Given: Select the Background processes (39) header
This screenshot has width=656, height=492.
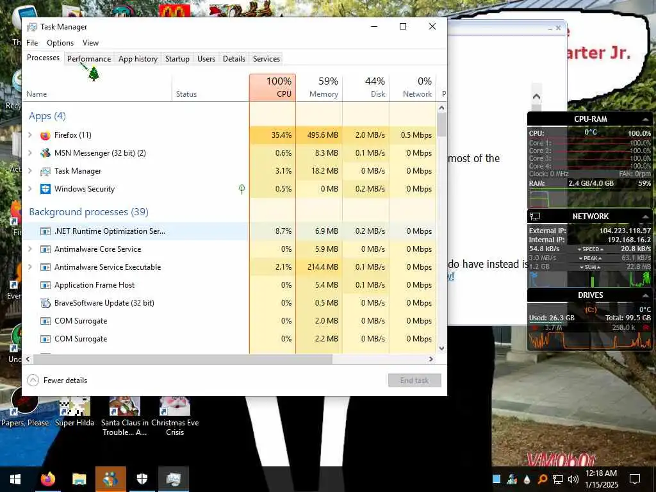Looking at the screenshot, I should point(88,211).
